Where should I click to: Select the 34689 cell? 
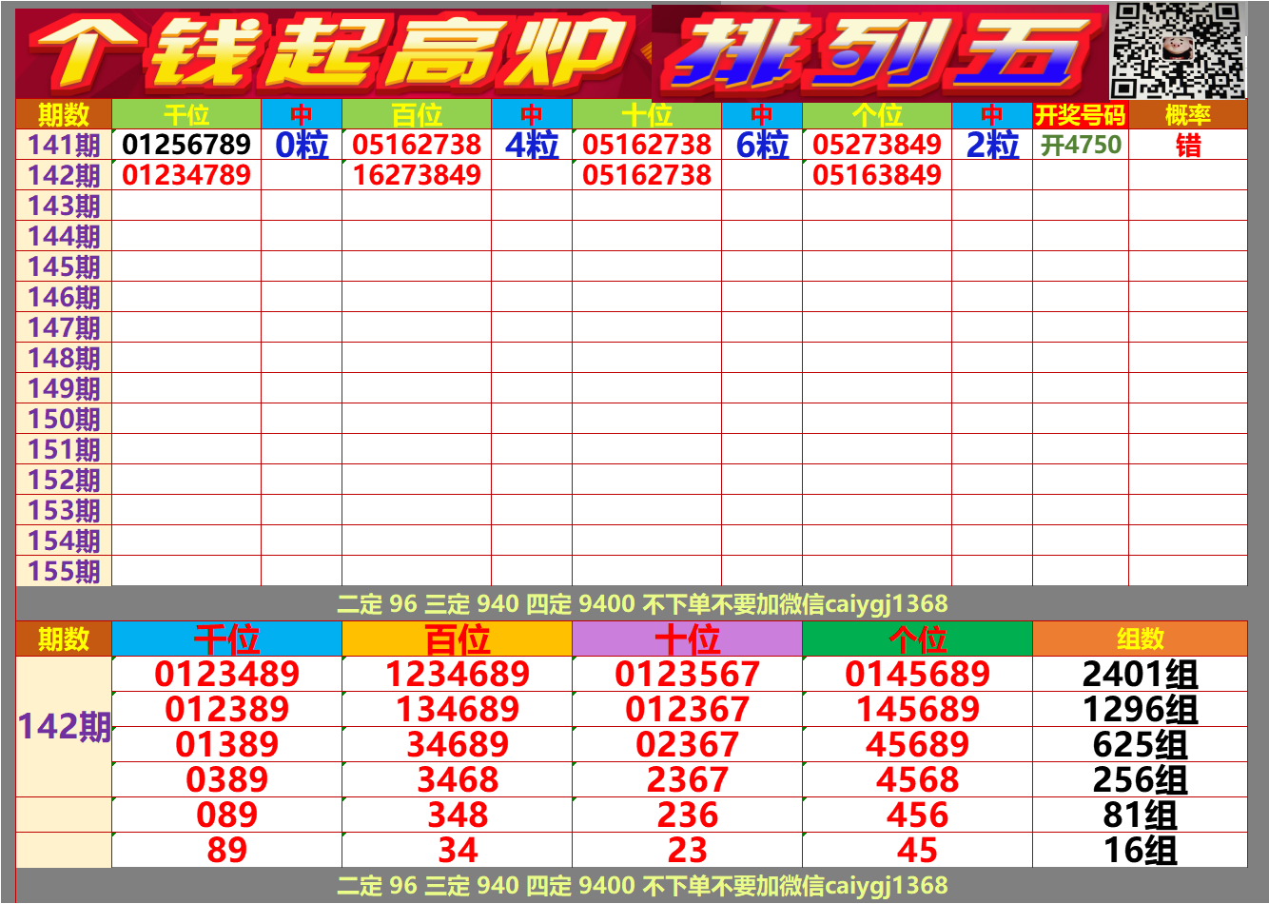pyautogui.click(x=457, y=745)
